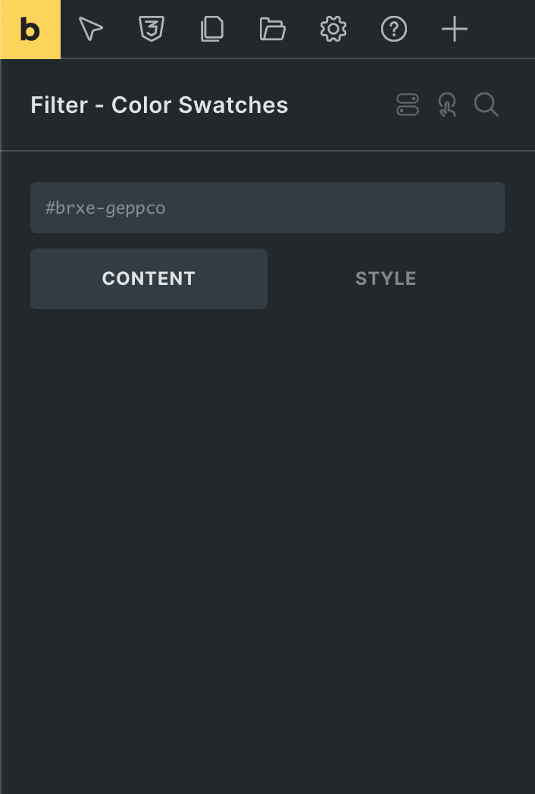Image resolution: width=535 pixels, height=794 pixels.
Task: Open element conditions toggle icon
Action: [408, 105]
